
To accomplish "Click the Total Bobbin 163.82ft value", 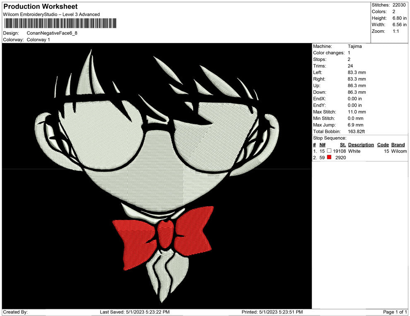I will point(357,131).
